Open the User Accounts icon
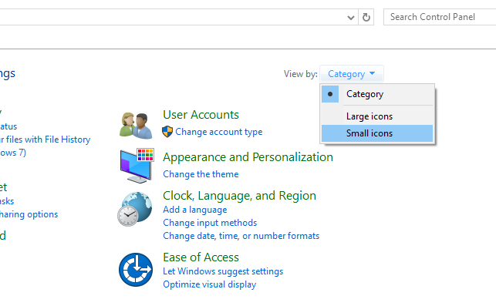The height and width of the screenshot is (306, 496). [136, 126]
